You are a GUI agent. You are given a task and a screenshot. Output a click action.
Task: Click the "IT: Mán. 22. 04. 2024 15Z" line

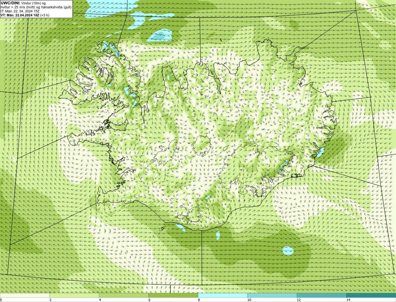coord(20,11)
